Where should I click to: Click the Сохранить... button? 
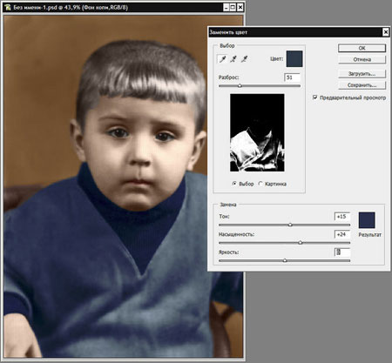click(362, 85)
